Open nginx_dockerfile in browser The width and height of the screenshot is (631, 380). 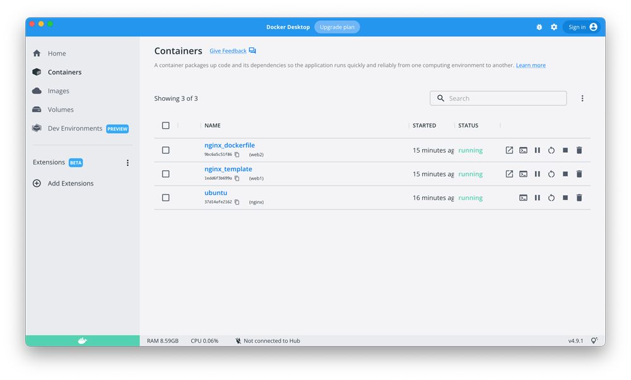509,150
